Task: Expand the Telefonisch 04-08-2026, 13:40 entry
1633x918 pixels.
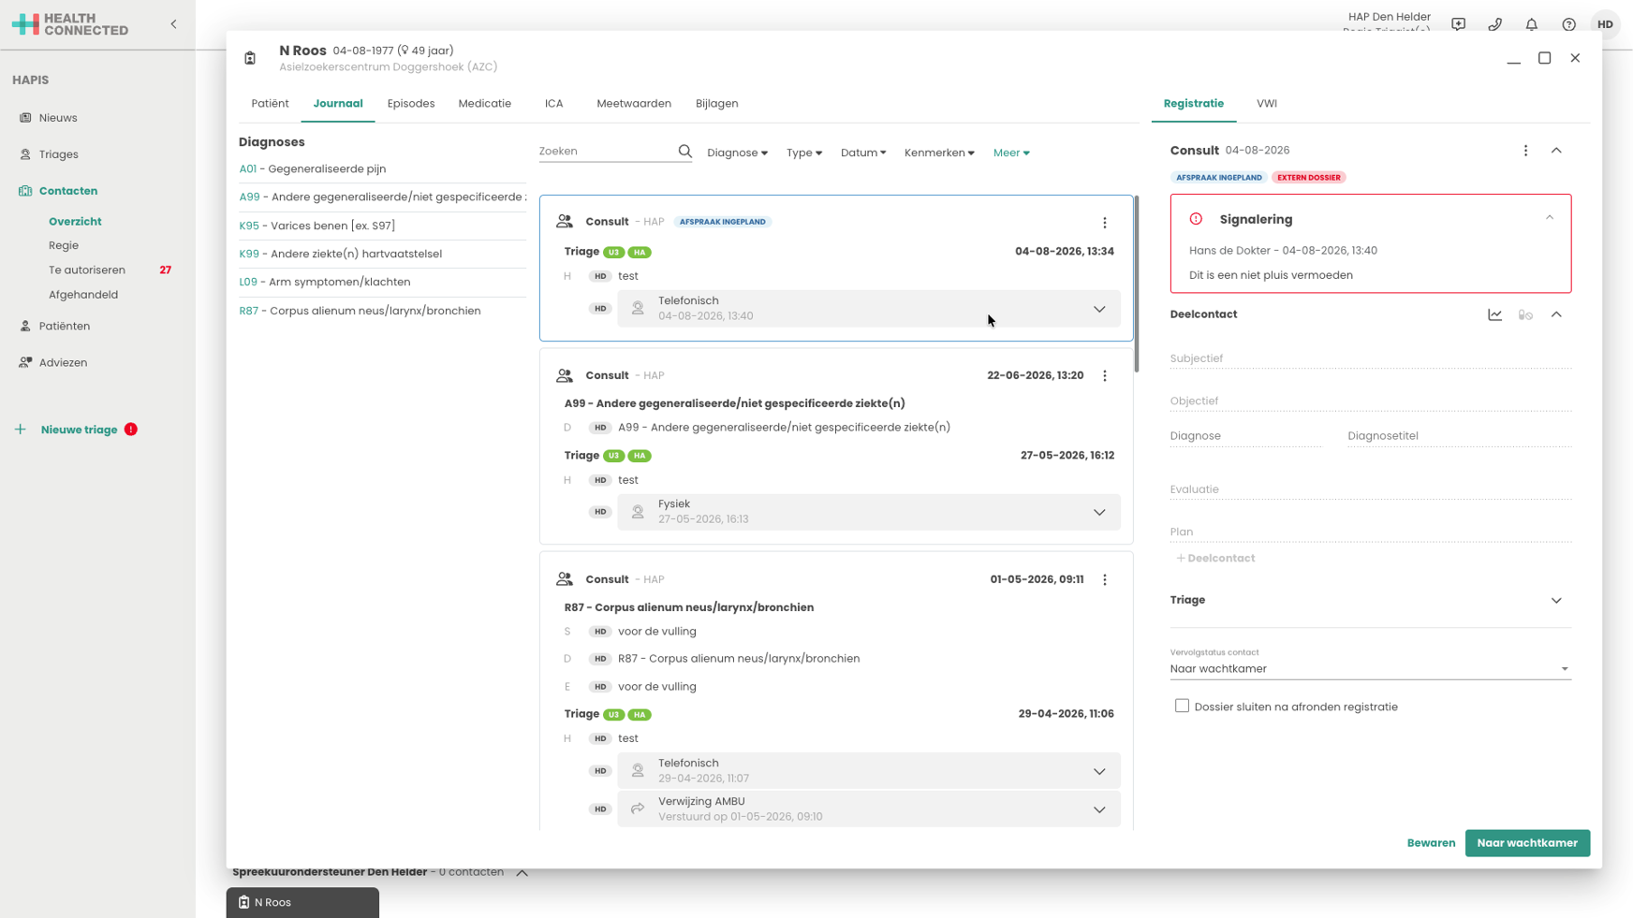Action: 1099,309
